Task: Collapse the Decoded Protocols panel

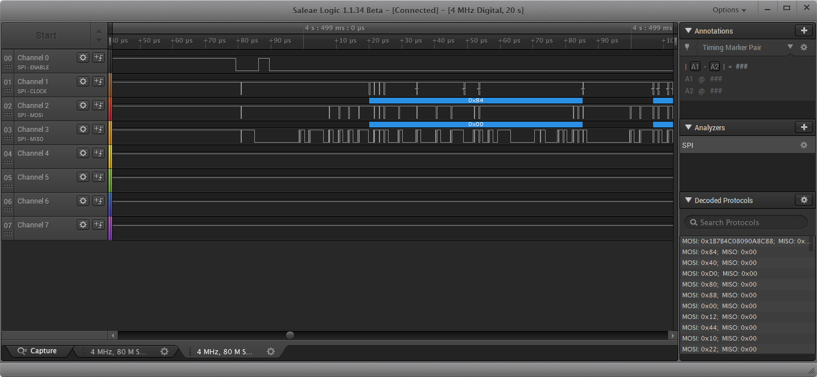Action: point(688,200)
